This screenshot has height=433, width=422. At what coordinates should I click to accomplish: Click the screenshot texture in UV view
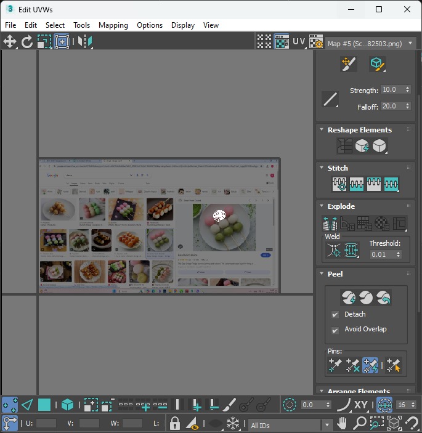[x=159, y=225]
